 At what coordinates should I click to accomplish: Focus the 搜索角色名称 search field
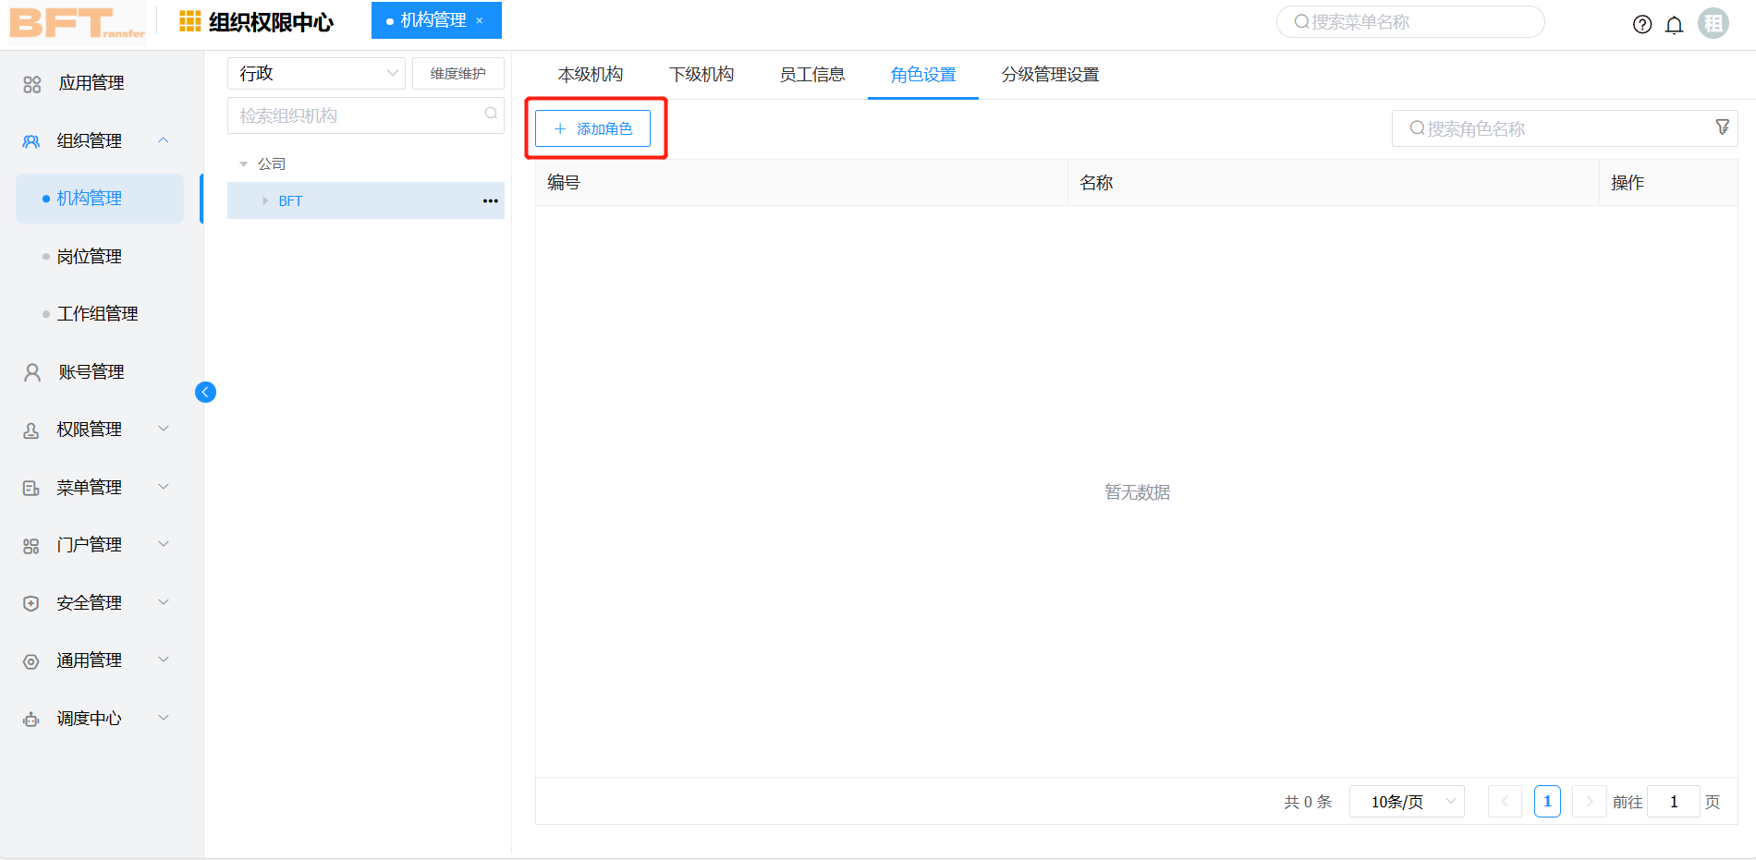(x=1553, y=128)
